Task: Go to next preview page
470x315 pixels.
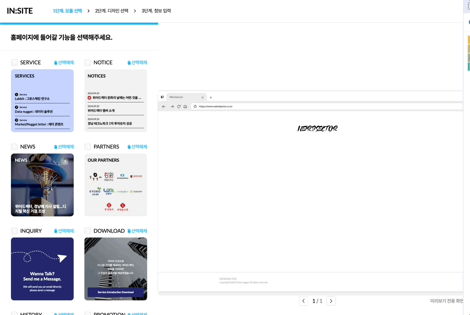Action: click(x=331, y=301)
